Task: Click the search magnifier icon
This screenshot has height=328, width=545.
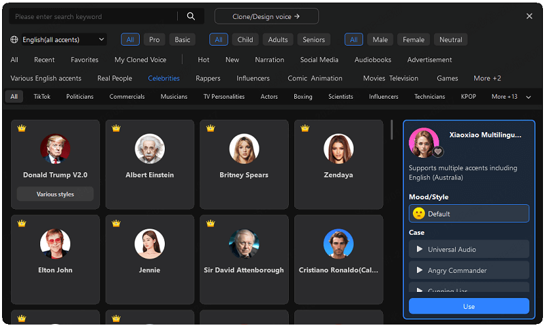Action: tap(191, 16)
